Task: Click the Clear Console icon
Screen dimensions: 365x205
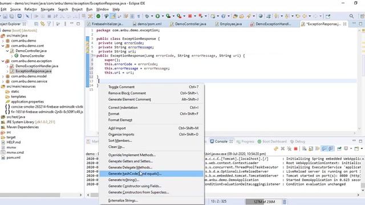Action: pos(304,149)
